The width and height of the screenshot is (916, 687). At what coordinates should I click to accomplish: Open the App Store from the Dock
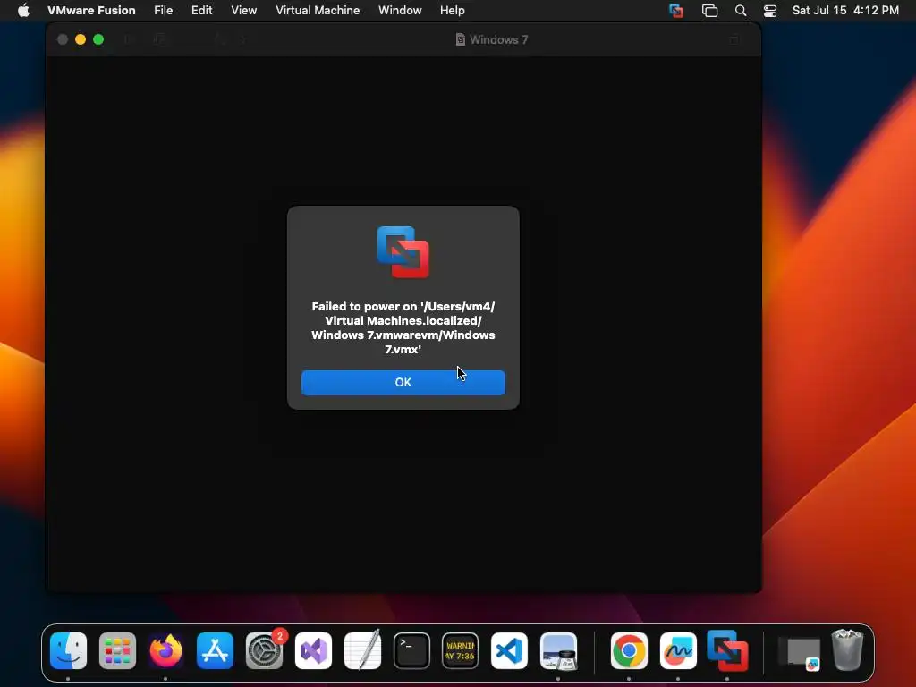[x=215, y=651]
